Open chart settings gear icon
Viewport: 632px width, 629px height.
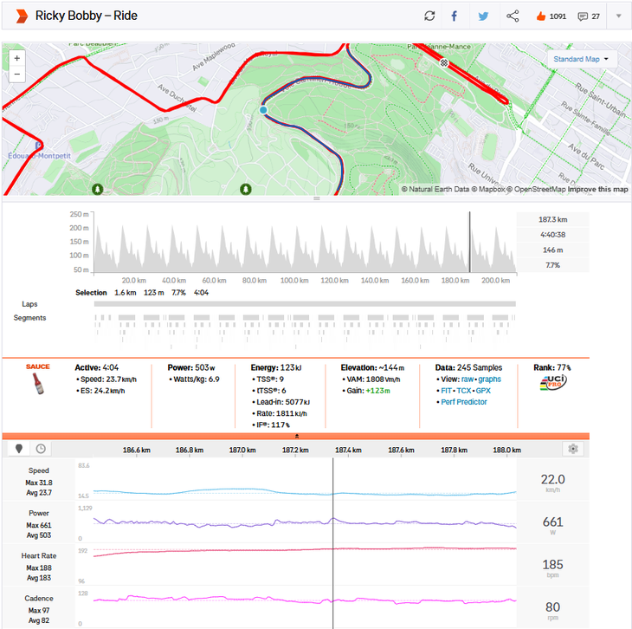click(x=571, y=449)
